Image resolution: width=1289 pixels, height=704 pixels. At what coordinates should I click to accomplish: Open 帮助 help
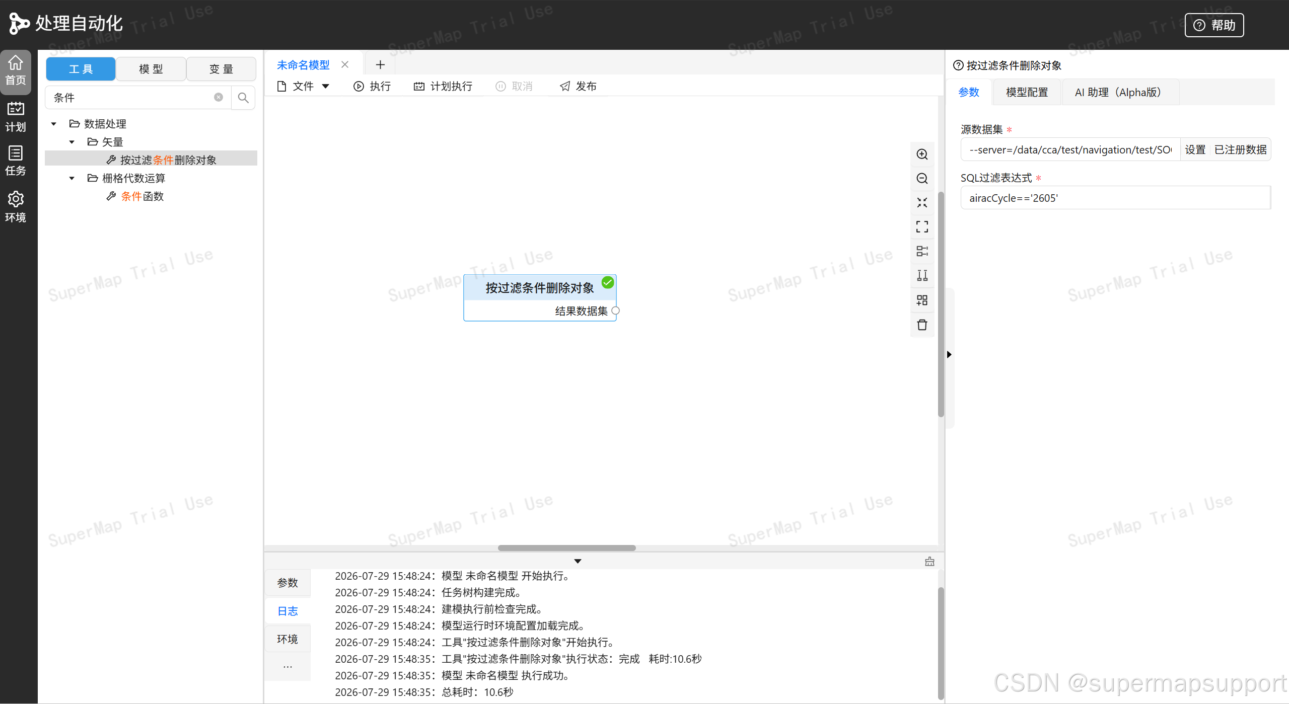(1214, 25)
